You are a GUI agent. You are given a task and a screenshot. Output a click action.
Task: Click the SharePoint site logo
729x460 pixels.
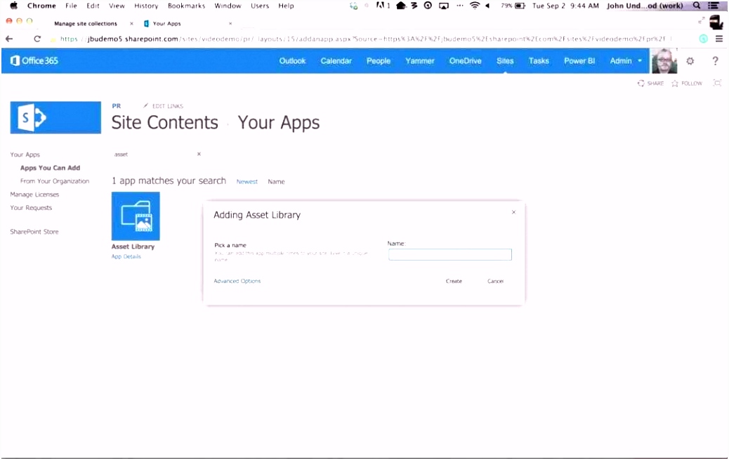click(x=55, y=118)
